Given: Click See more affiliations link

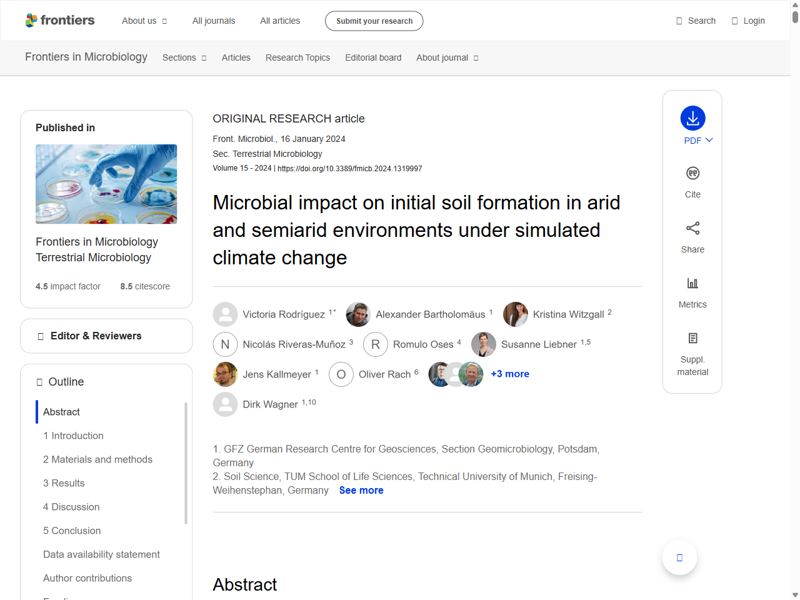Looking at the screenshot, I should 361,491.
